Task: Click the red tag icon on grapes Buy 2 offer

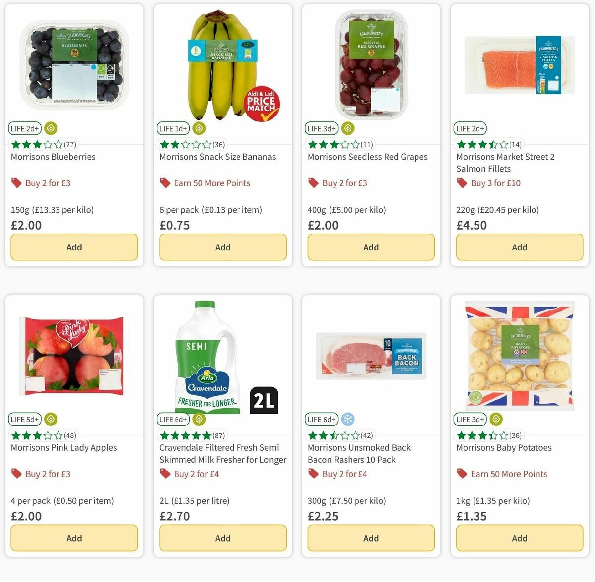Action: coord(313,183)
